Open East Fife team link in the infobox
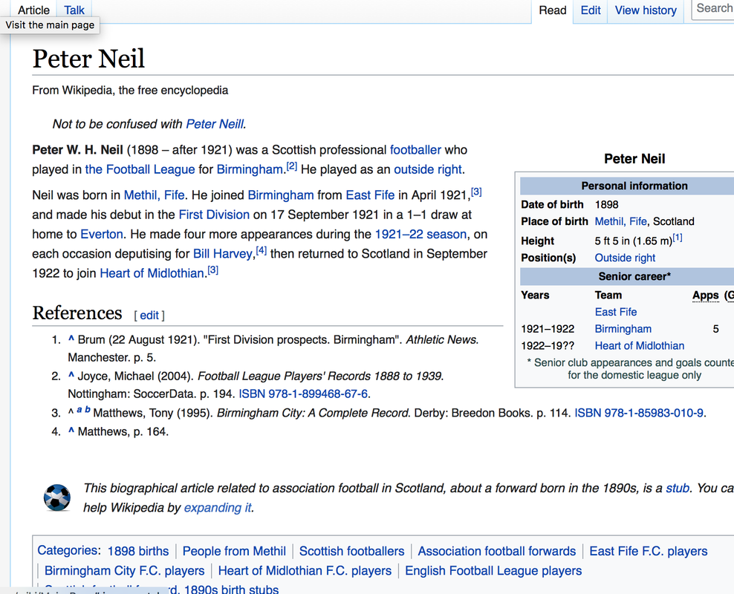 tap(616, 312)
